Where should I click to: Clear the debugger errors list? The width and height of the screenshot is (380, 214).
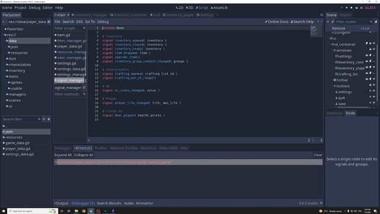tap(318, 155)
